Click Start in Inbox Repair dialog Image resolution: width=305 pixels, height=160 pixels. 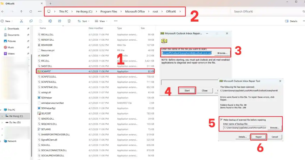point(187,90)
